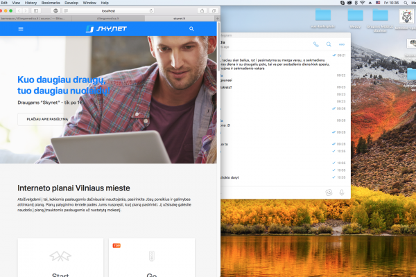The image size is (416, 277).
Task: Open the Wi-Fi menu bar icon
Action: click(x=363, y=3)
